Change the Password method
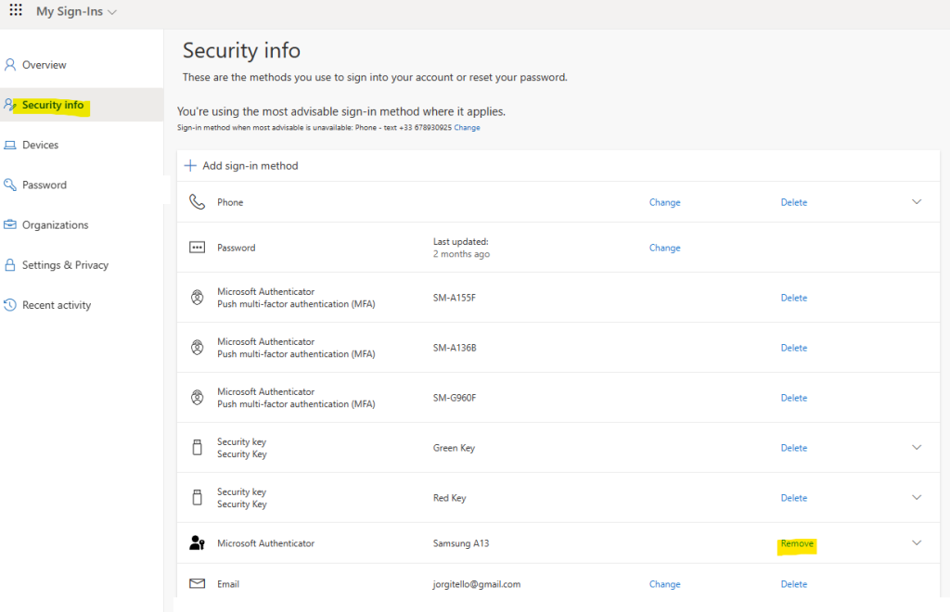 664,248
